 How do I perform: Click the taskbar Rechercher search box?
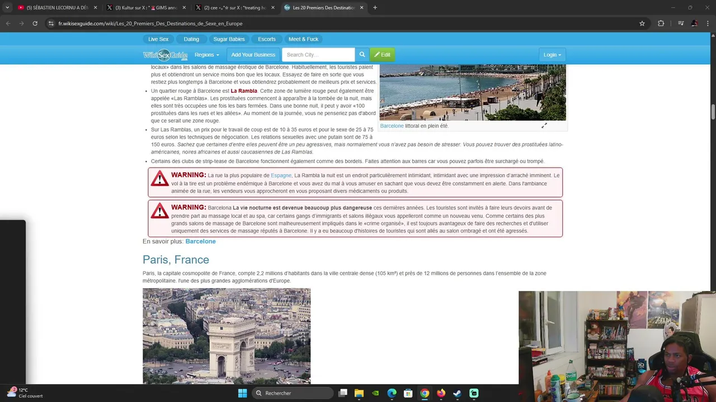[x=291, y=393]
